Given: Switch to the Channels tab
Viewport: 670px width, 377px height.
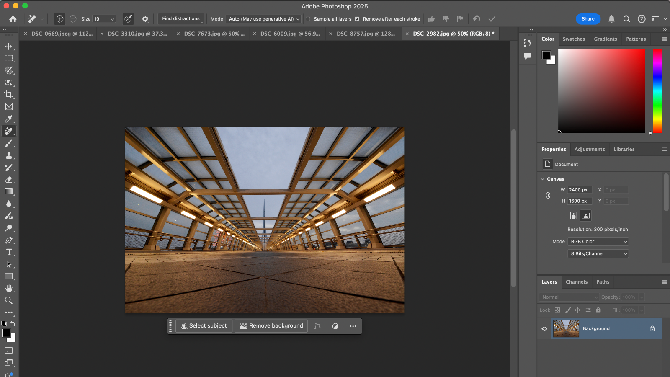Looking at the screenshot, I should tap(577, 282).
